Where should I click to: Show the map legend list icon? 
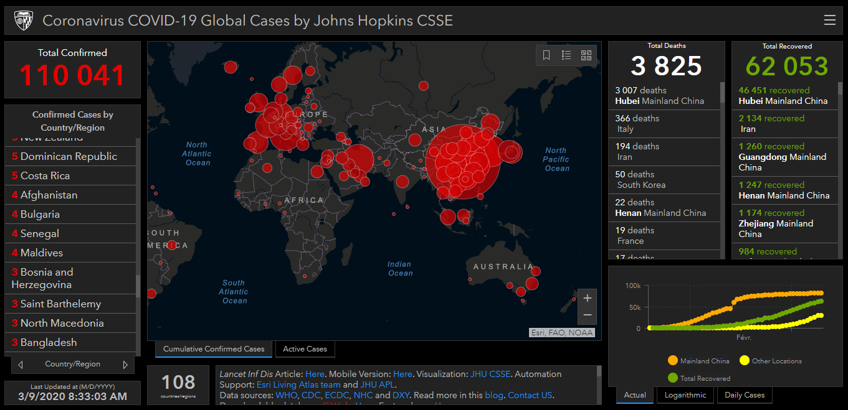(x=566, y=55)
